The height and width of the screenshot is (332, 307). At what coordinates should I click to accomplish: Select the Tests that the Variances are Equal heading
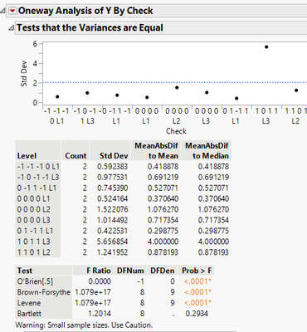(90, 27)
